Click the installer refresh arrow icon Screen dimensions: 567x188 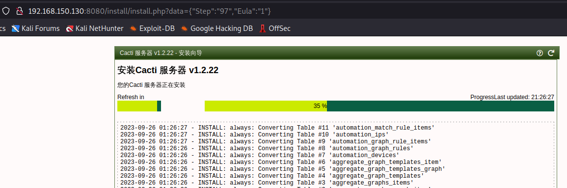pyautogui.click(x=551, y=53)
